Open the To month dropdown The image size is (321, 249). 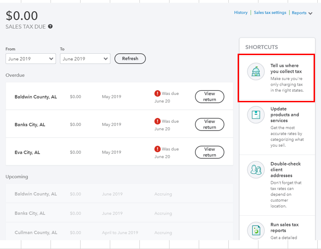click(x=85, y=59)
